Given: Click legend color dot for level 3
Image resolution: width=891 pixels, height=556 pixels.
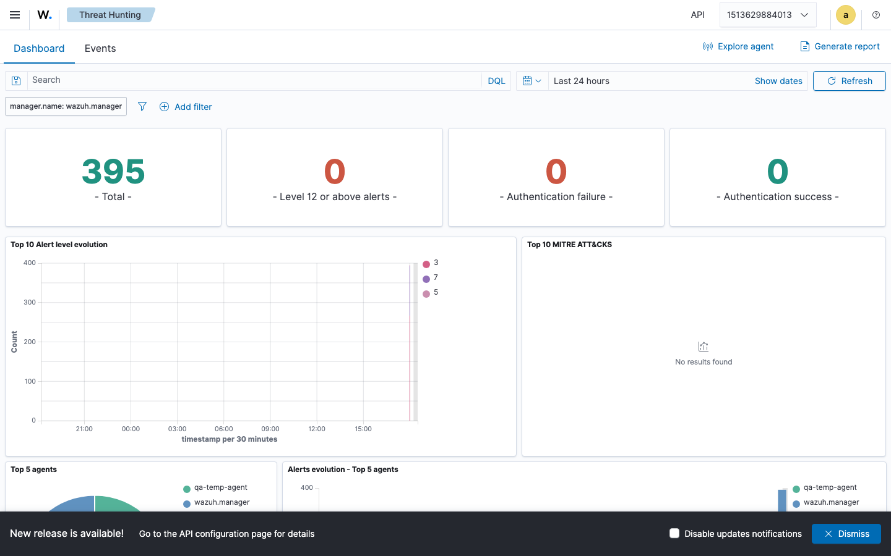Looking at the screenshot, I should click(x=426, y=264).
